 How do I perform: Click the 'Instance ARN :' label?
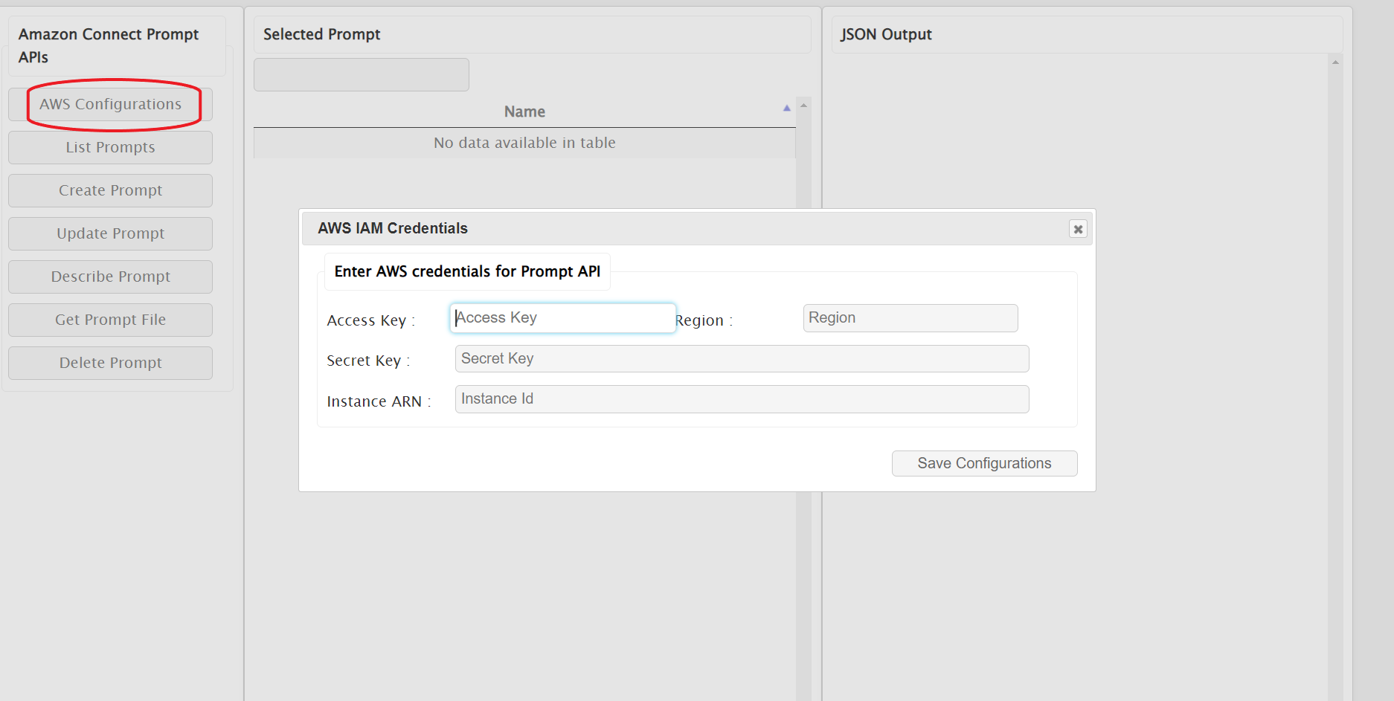coord(379,401)
